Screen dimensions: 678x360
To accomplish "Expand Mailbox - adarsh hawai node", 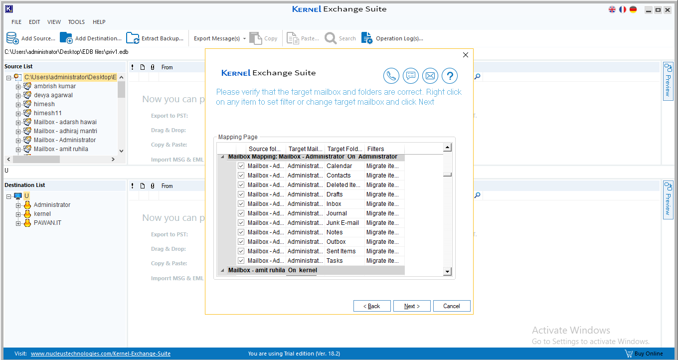I will coord(18,123).
